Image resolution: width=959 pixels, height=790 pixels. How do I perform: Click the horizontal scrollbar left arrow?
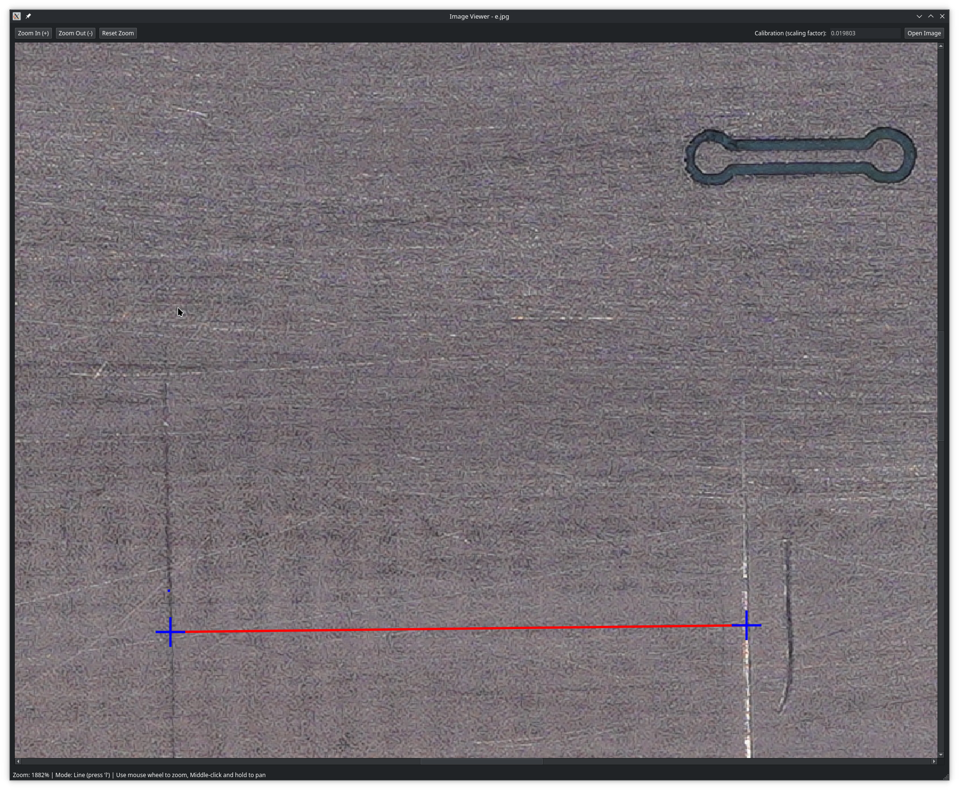tap(18, 761)
